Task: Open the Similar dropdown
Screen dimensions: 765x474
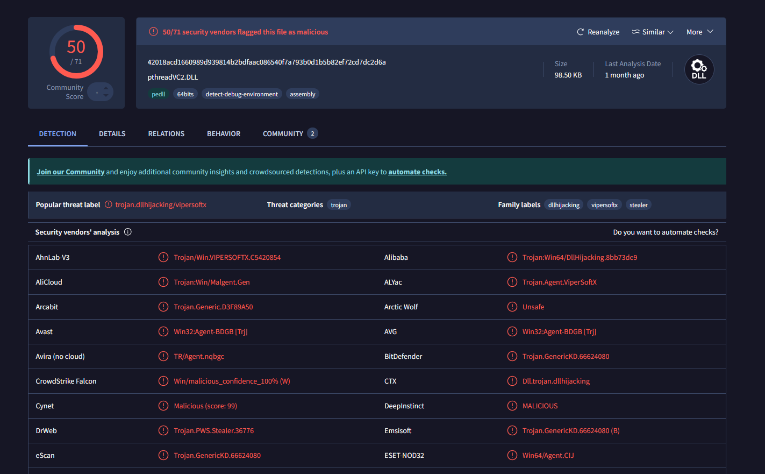Action: pyautogui.click(x=653, y=32)
